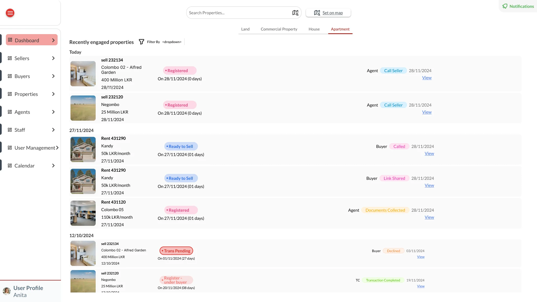Open the Filter By dropdown
This screenshot has width=537, height=302.
click(172, 42)
